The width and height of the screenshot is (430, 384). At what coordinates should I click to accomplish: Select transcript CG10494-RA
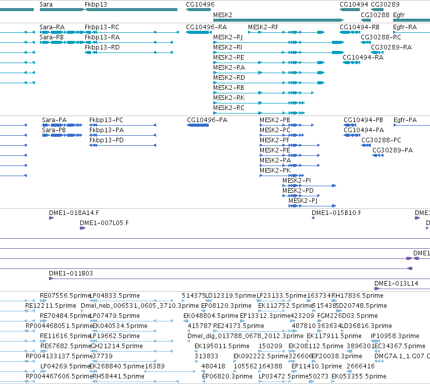coord(363,58)
